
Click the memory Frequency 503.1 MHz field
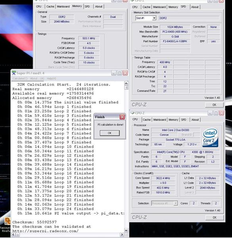click(89, 38)
